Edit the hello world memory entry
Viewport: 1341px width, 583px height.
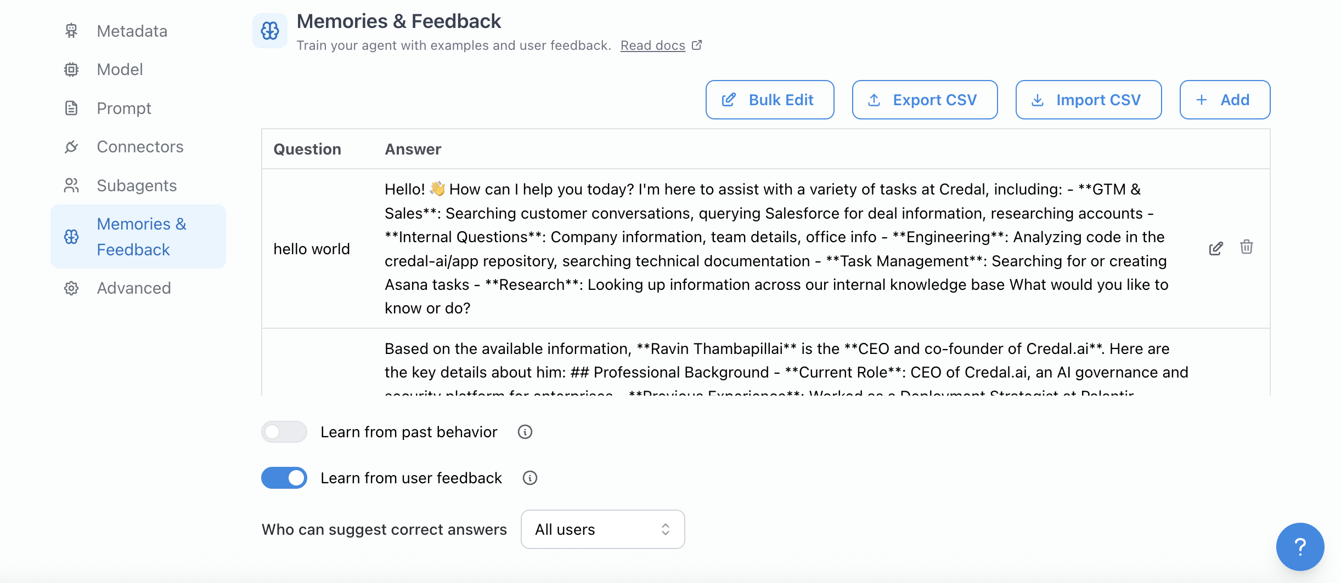coord(1216,248)
